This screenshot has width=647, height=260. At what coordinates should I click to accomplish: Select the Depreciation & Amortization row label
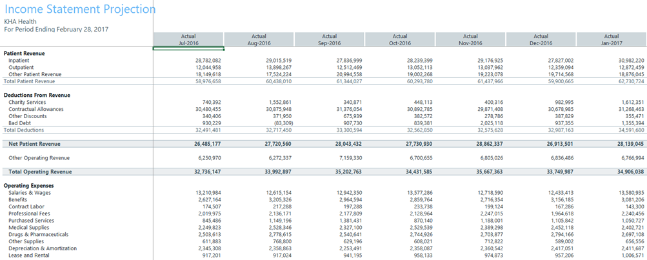coord(43,248)
